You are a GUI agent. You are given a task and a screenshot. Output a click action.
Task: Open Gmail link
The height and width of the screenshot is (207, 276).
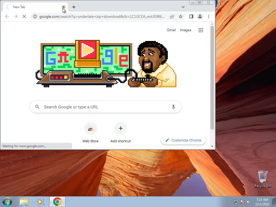point(171,30)
